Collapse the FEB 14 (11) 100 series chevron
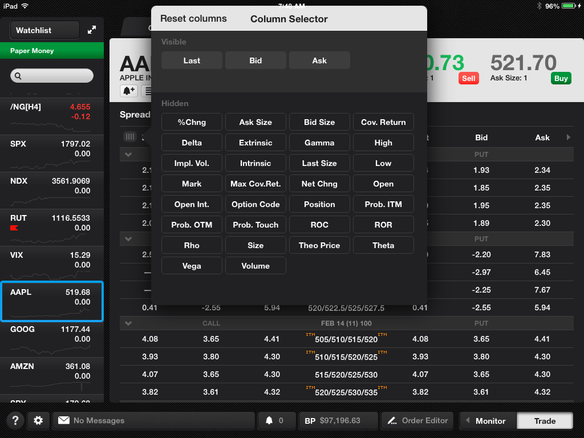584x438 pixels. [x=128, y=323]
